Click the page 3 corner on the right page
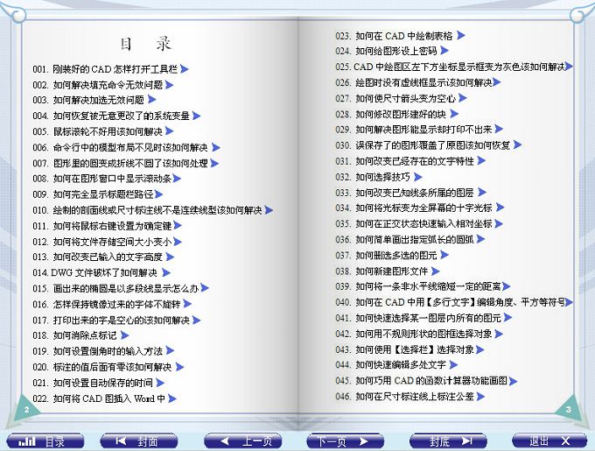The height and width of the screenshot is (451, 595). point(568,410)
